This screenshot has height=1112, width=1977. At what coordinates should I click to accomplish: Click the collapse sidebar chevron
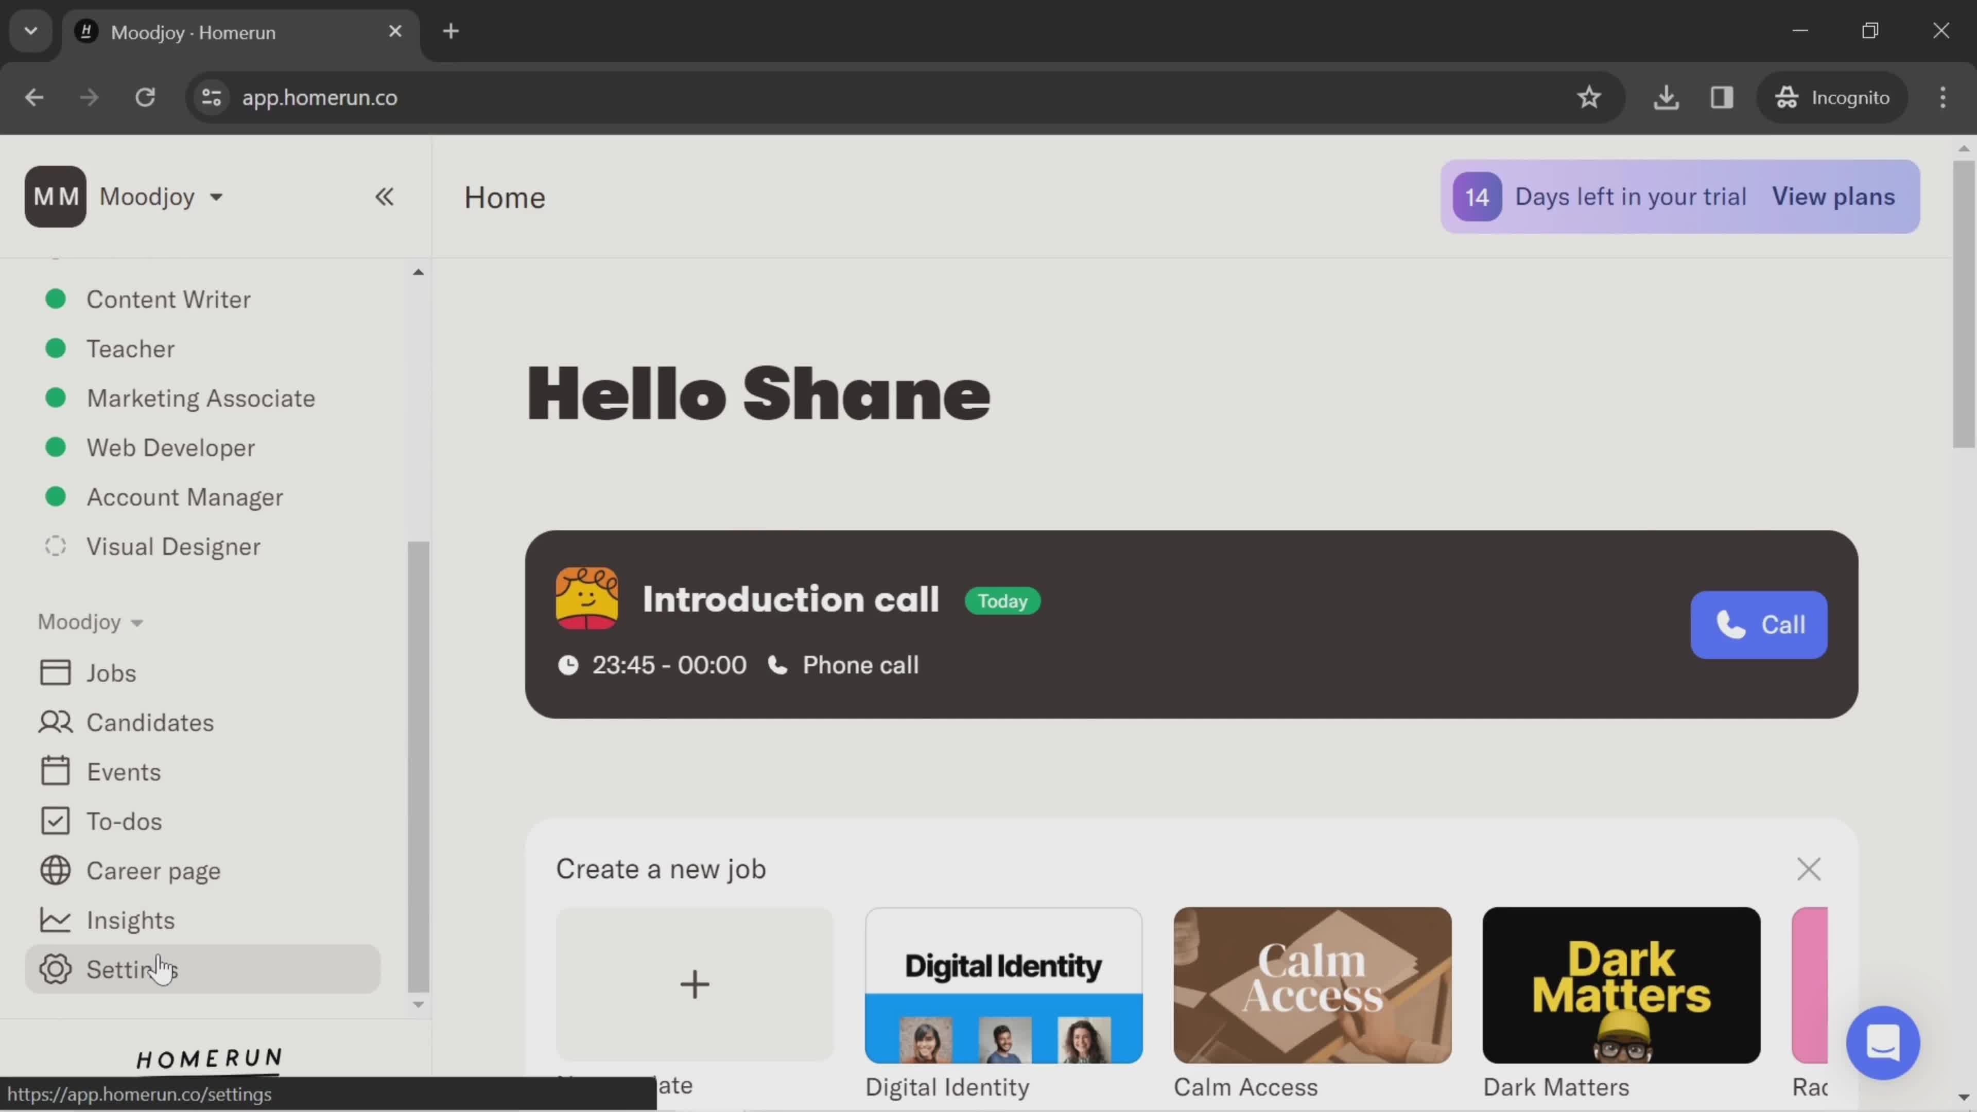click(x=384, y=196)
